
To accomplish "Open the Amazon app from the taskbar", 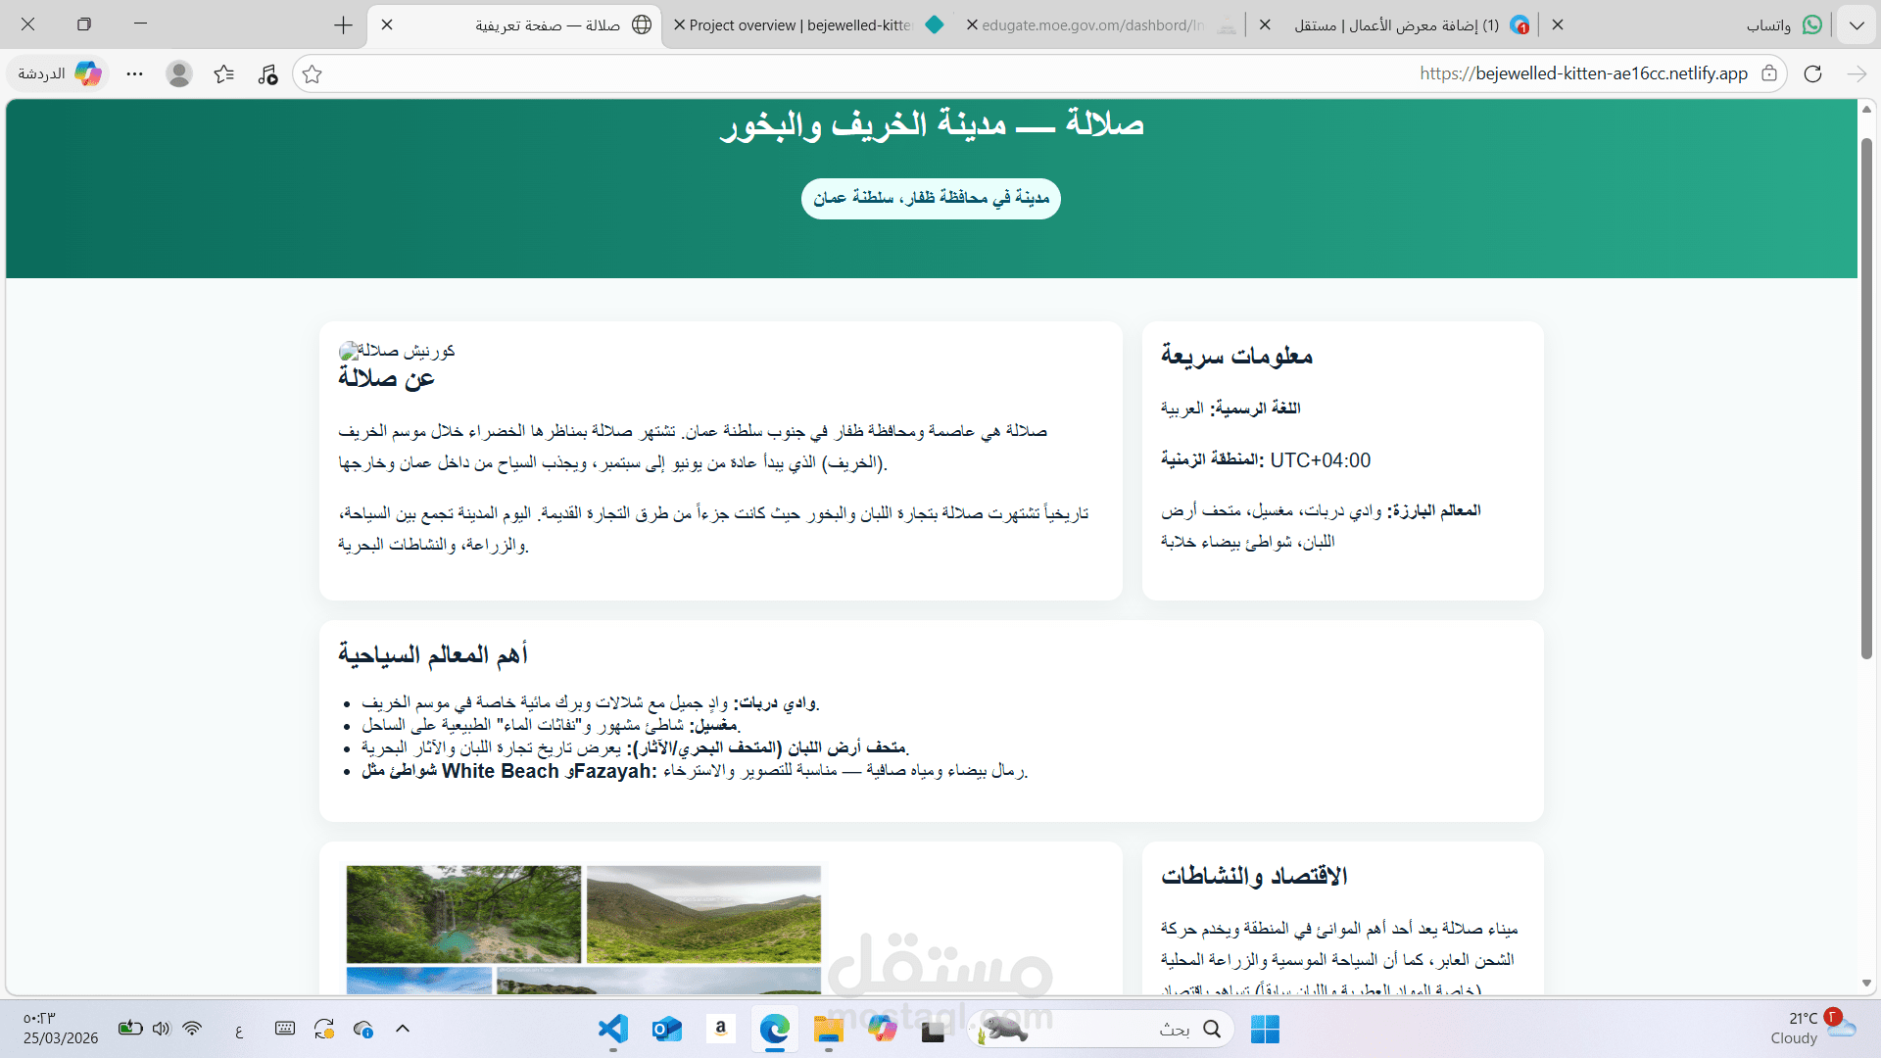I will 720,1029.
